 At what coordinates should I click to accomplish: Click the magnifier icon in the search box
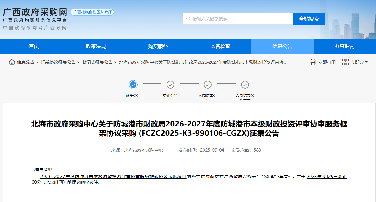tap(188, 18)
